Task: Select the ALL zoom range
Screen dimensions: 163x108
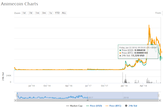Action: [64, 13]
